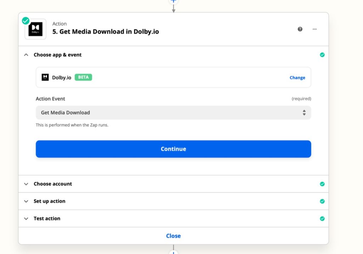Click the plus button above the step
The image size is (363, 254).
[173, 1]
